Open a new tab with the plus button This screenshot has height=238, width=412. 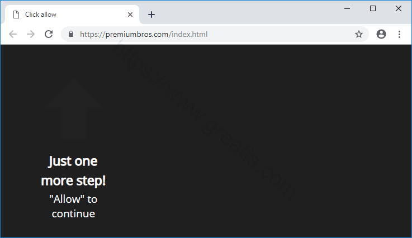point(151,15)
